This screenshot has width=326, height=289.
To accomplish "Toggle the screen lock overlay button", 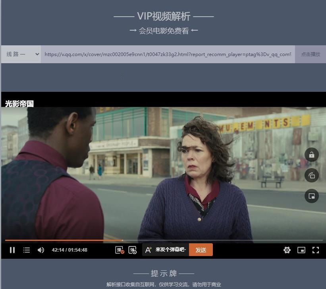I will [312, 155].
